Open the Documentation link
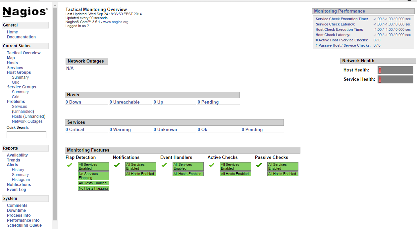Image resolution: width=417 pixels, height=229 pixels. pos(21,37)
